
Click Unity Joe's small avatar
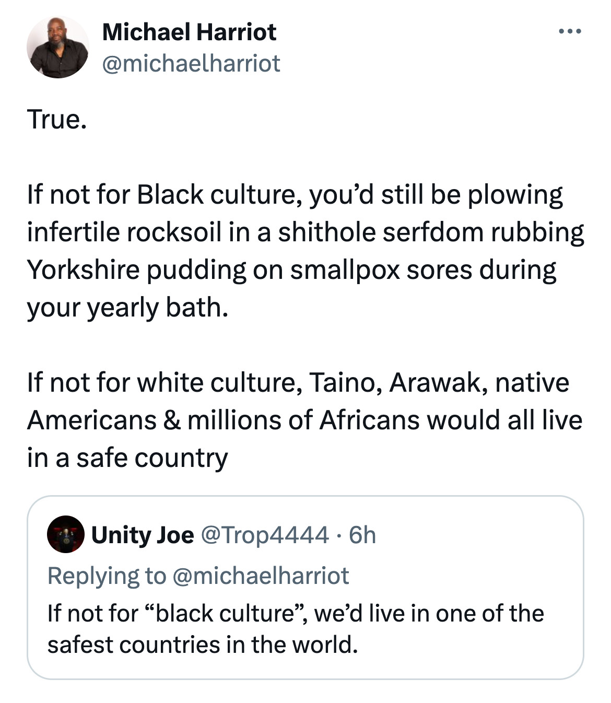tap(66, 534)
